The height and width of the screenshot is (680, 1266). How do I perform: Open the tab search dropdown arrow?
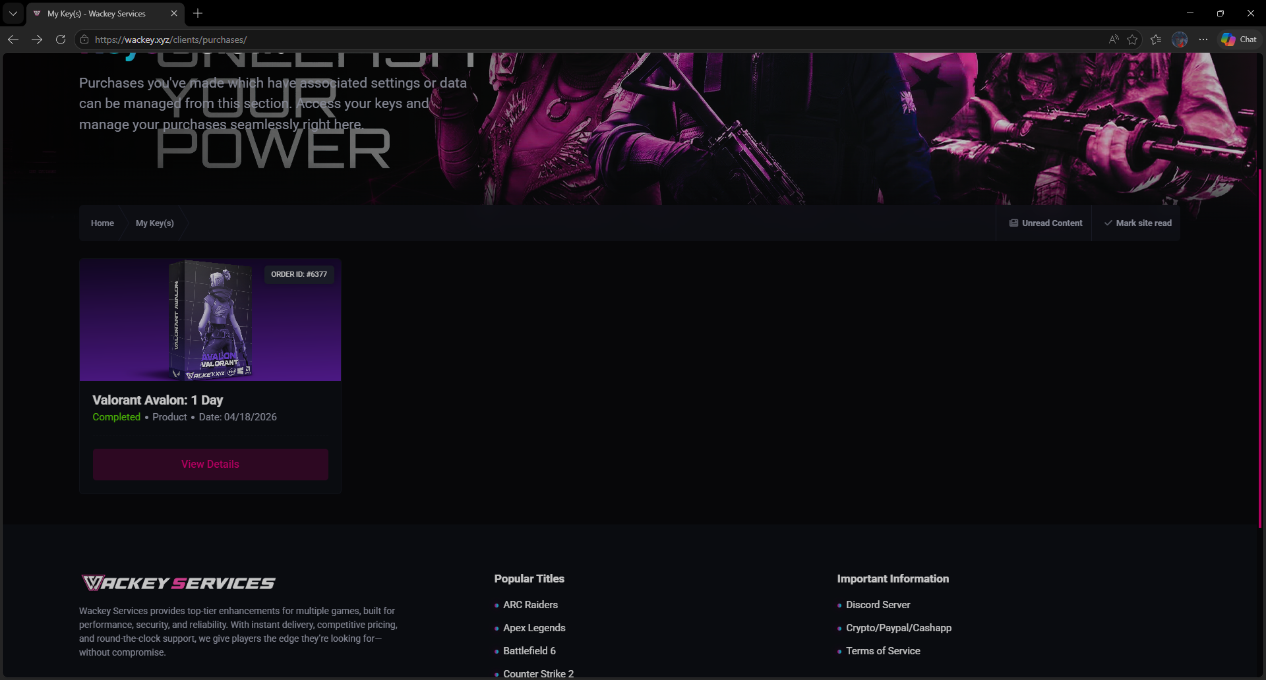pyautogui.click(x=13, y=13)
